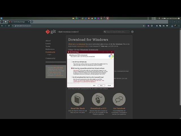181x136 pixels.
Task: Go forward in the browser
Action: pyautogui.click(x=5, y=26)
